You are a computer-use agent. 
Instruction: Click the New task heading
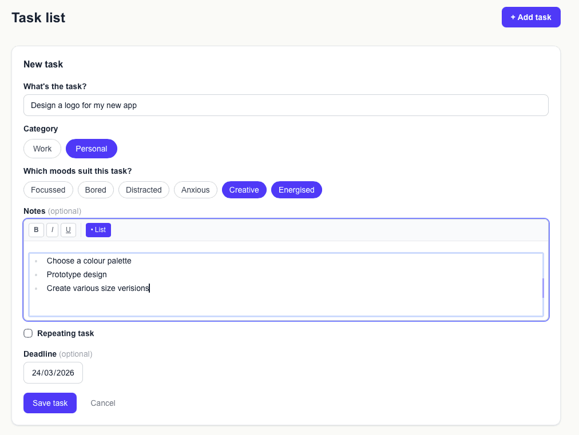(x=43, y=64)
